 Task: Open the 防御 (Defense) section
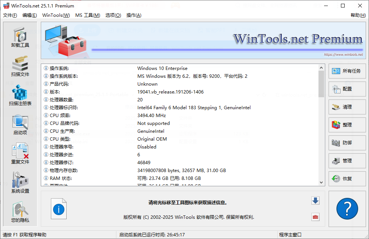coord(347,143)
